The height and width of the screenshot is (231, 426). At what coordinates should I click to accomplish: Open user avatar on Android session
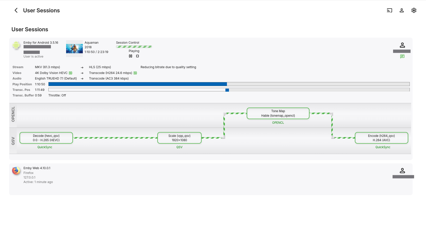coord(402,45)
